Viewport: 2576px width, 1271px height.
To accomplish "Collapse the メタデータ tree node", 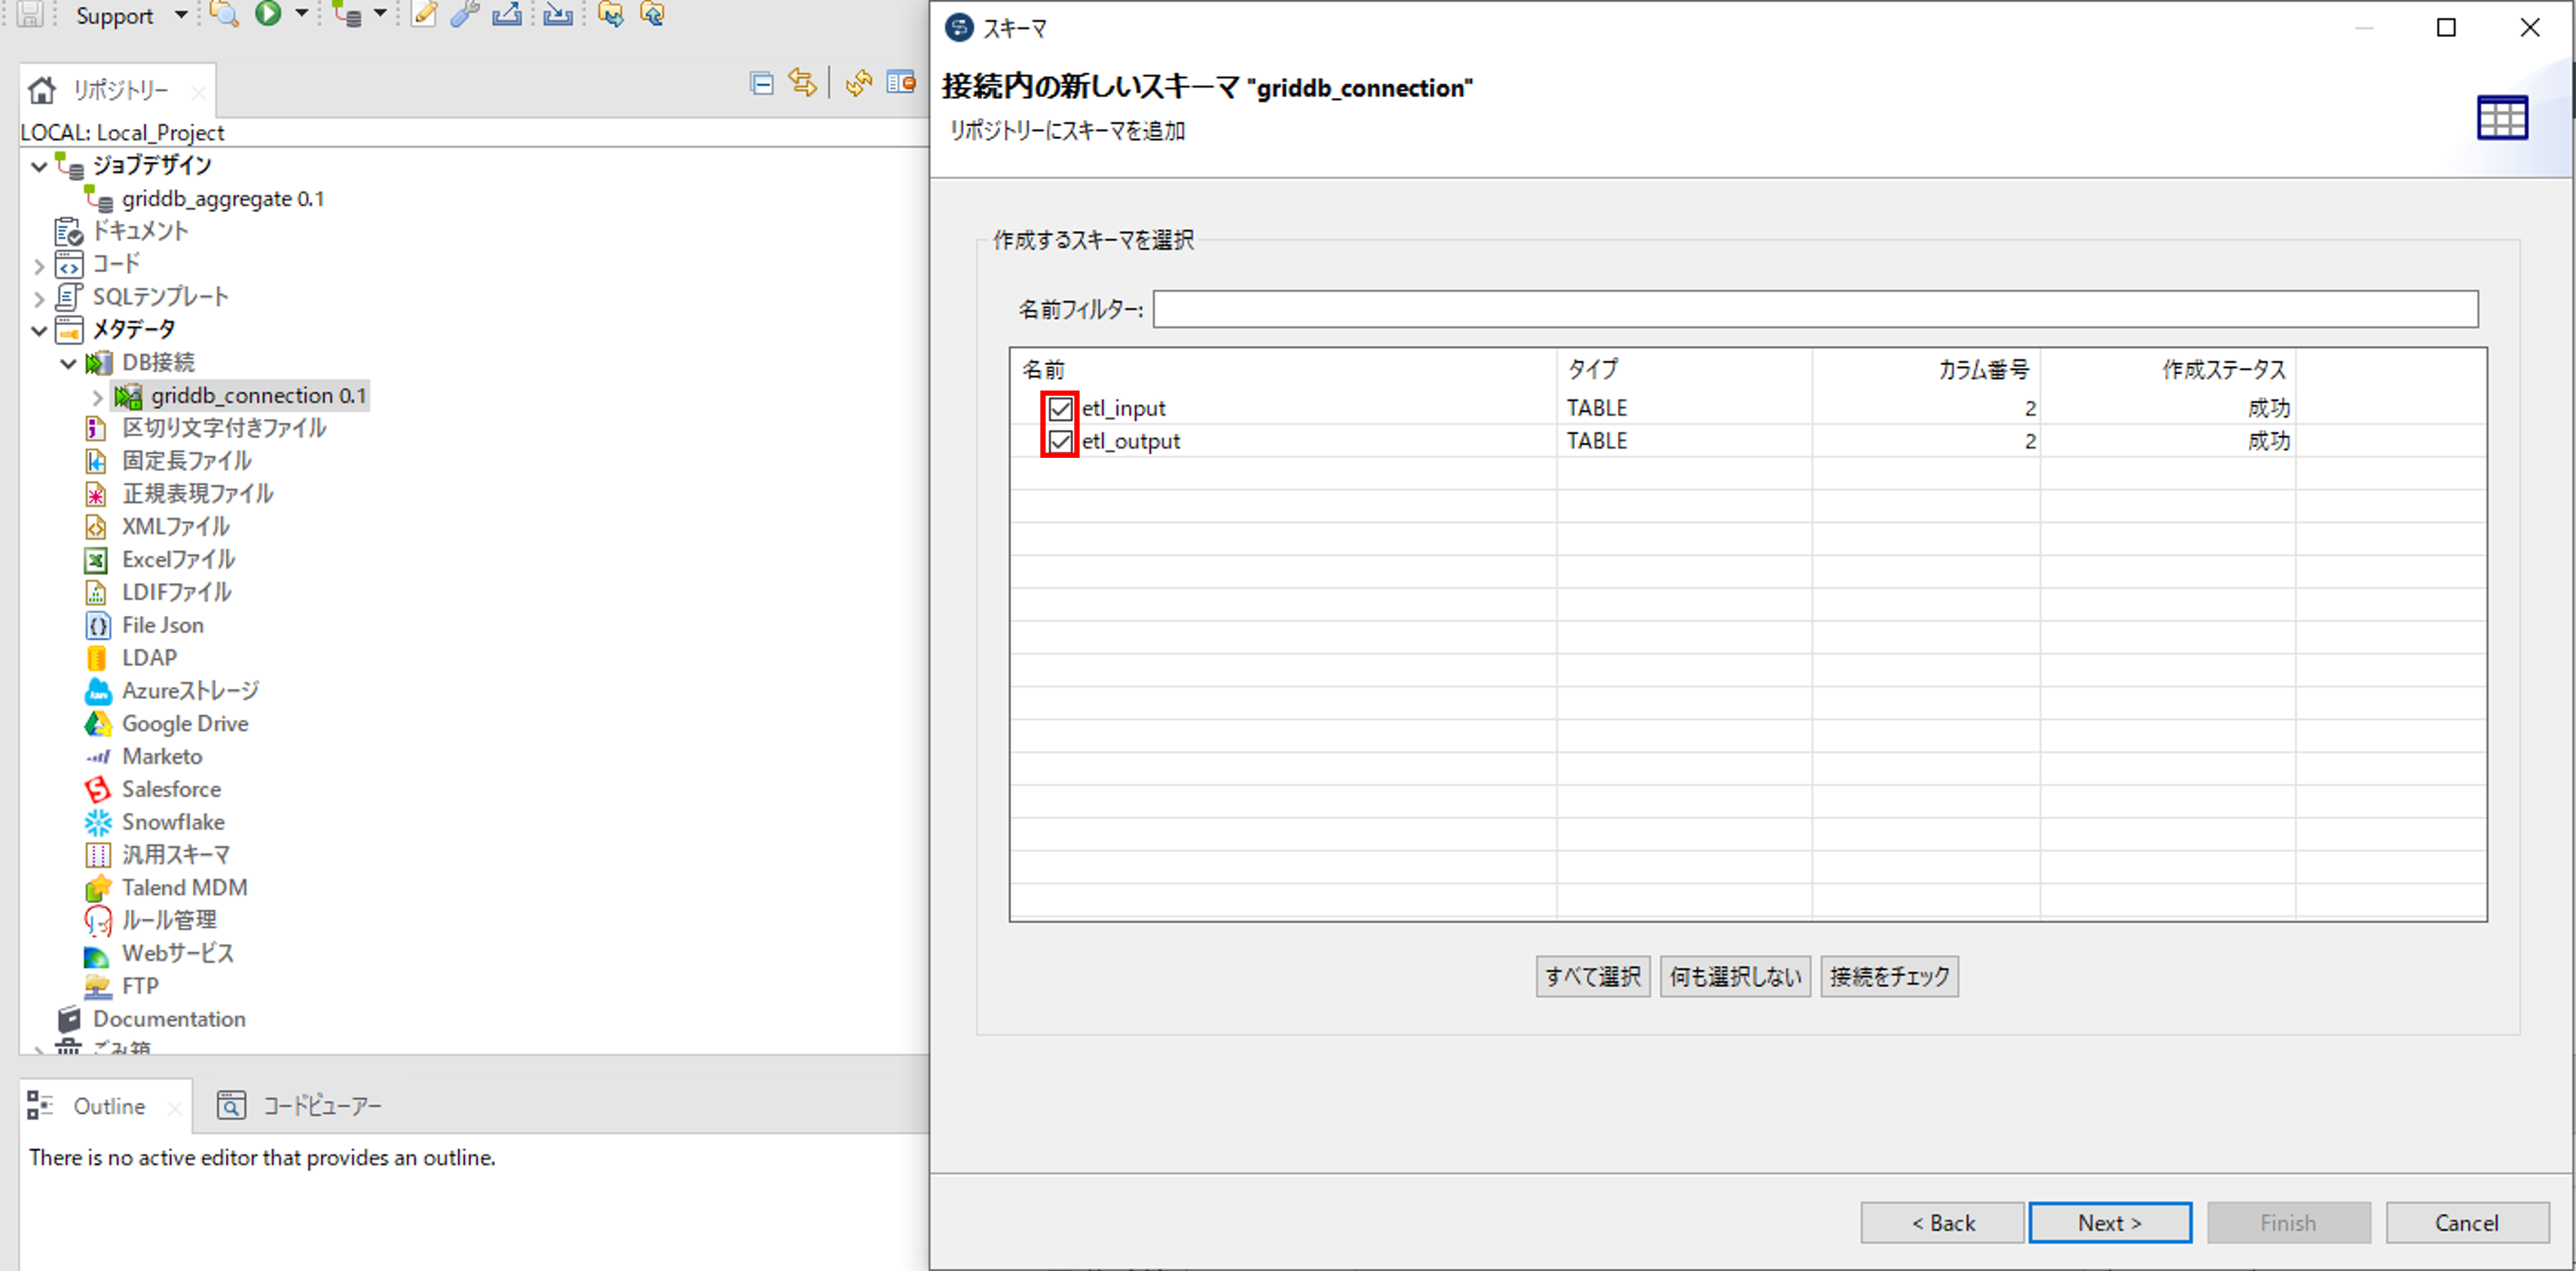I will [39, 330].
